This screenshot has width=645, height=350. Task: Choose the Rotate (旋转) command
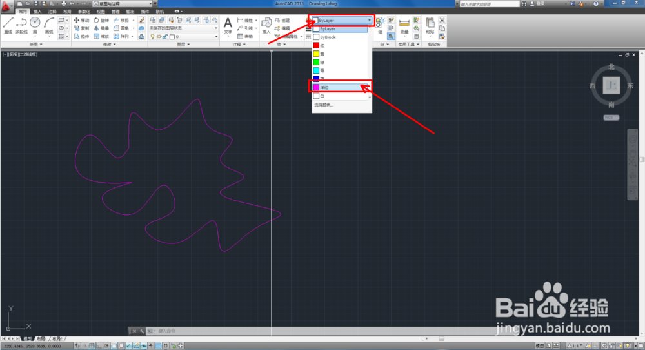coord(101,20)
